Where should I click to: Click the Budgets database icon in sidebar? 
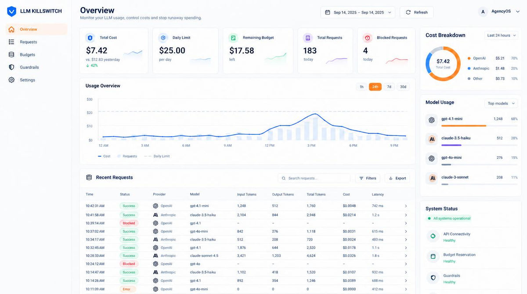tap(11, 55)
